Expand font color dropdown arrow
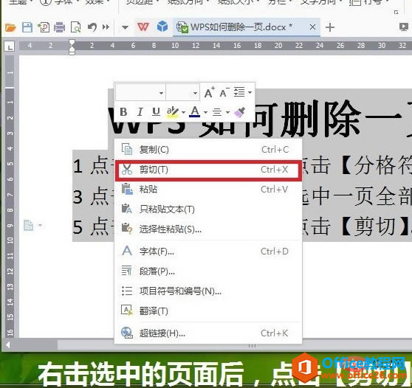The width and height of the screenshot is (412, 388). click(205, 113)
